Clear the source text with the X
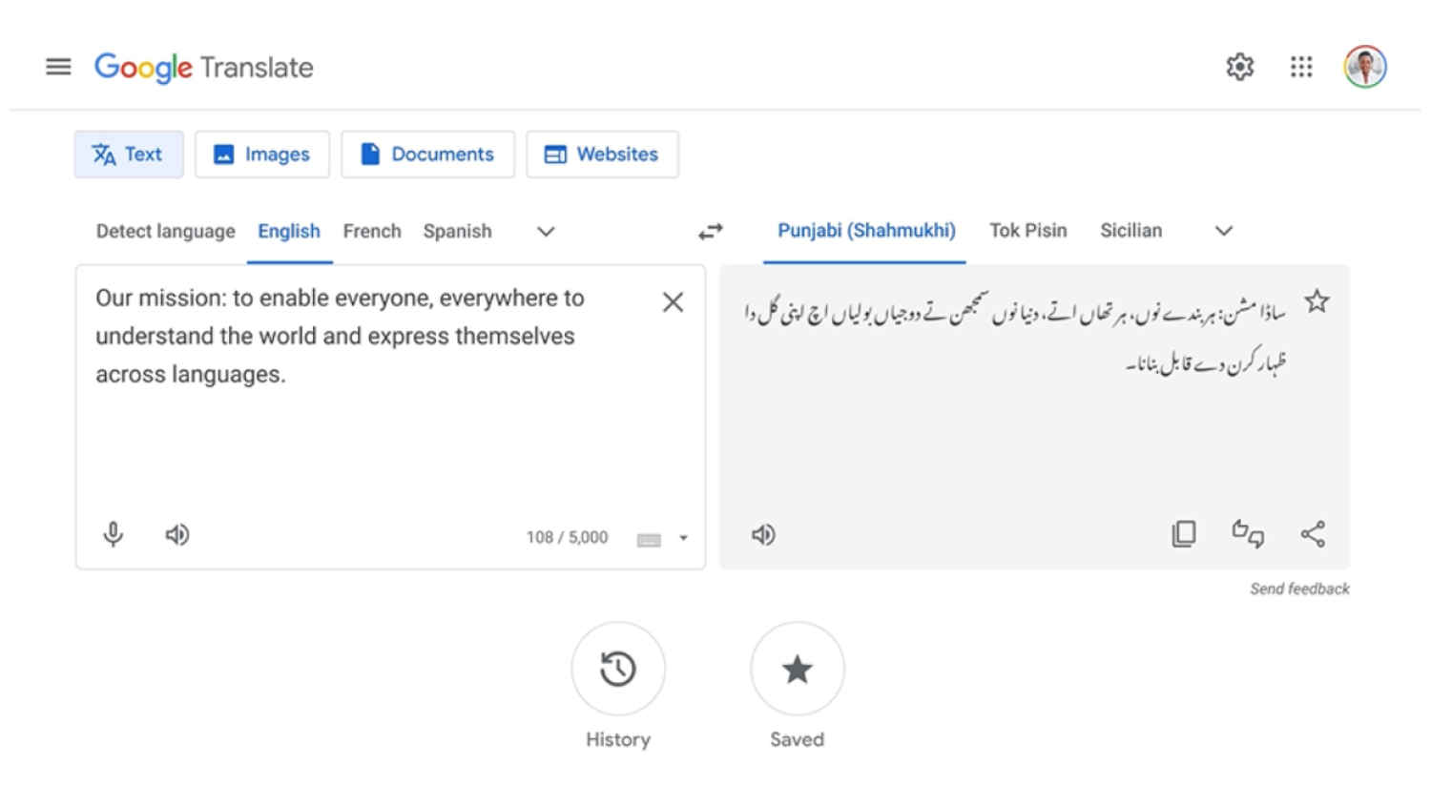The image size is (1431, 805). (673, 301)
